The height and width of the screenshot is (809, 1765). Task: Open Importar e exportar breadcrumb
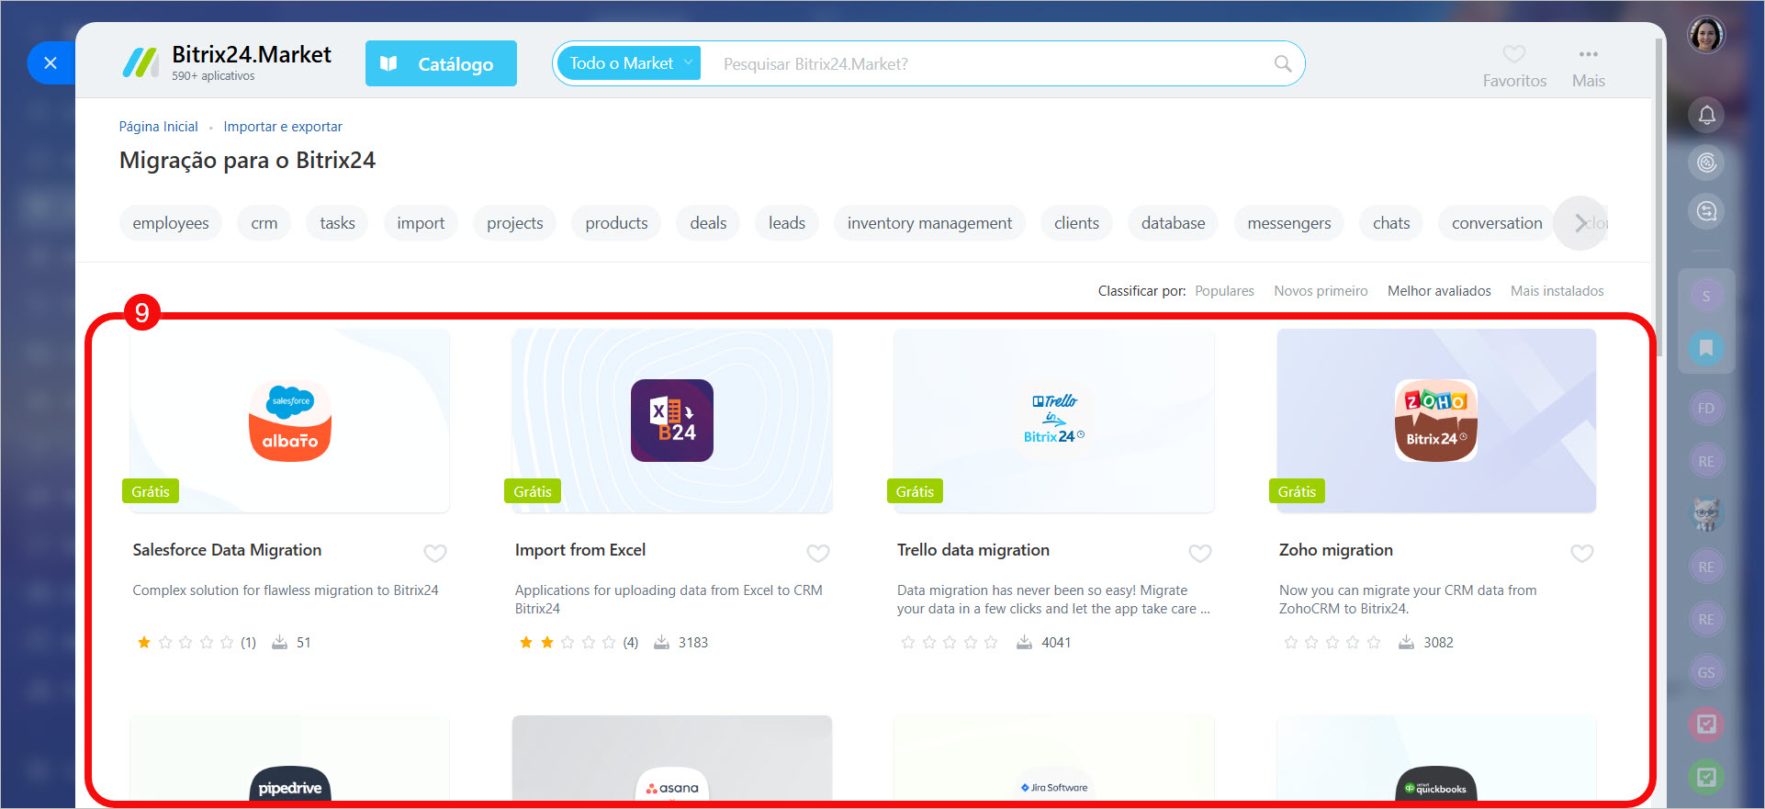pyautogui.click(x=283, y=127)
